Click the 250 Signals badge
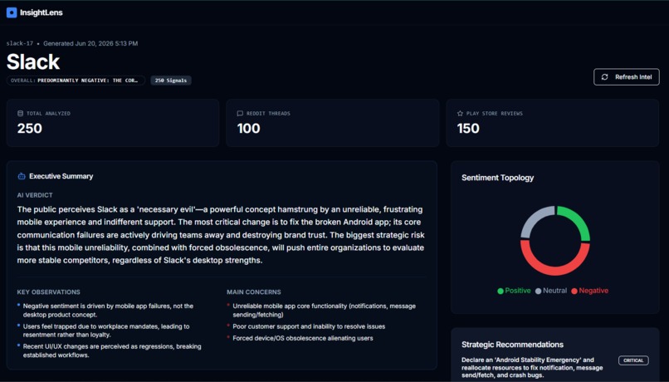The image size is (669, 382). point(171,81)
